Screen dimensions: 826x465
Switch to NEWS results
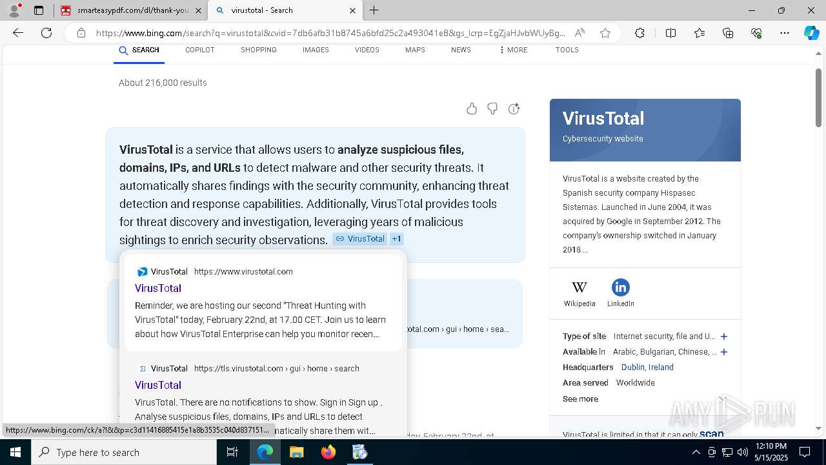(461, 50)
